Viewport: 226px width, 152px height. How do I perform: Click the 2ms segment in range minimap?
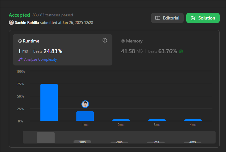pyautogui.click(x=119, y=142)
